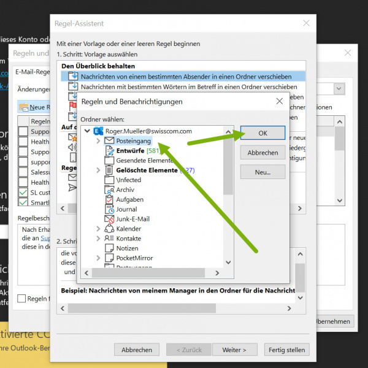Viewport: 368px width, 368px height.
Task: Toggle the Regeln f... checkbox at bottom
Action: tap(21, 299)
